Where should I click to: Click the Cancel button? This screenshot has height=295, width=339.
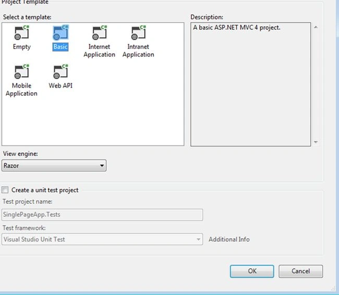click(x=300, y=271)
